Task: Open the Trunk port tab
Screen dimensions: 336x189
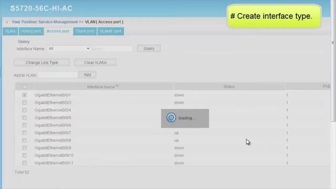Action: click(x=85, y=31)
